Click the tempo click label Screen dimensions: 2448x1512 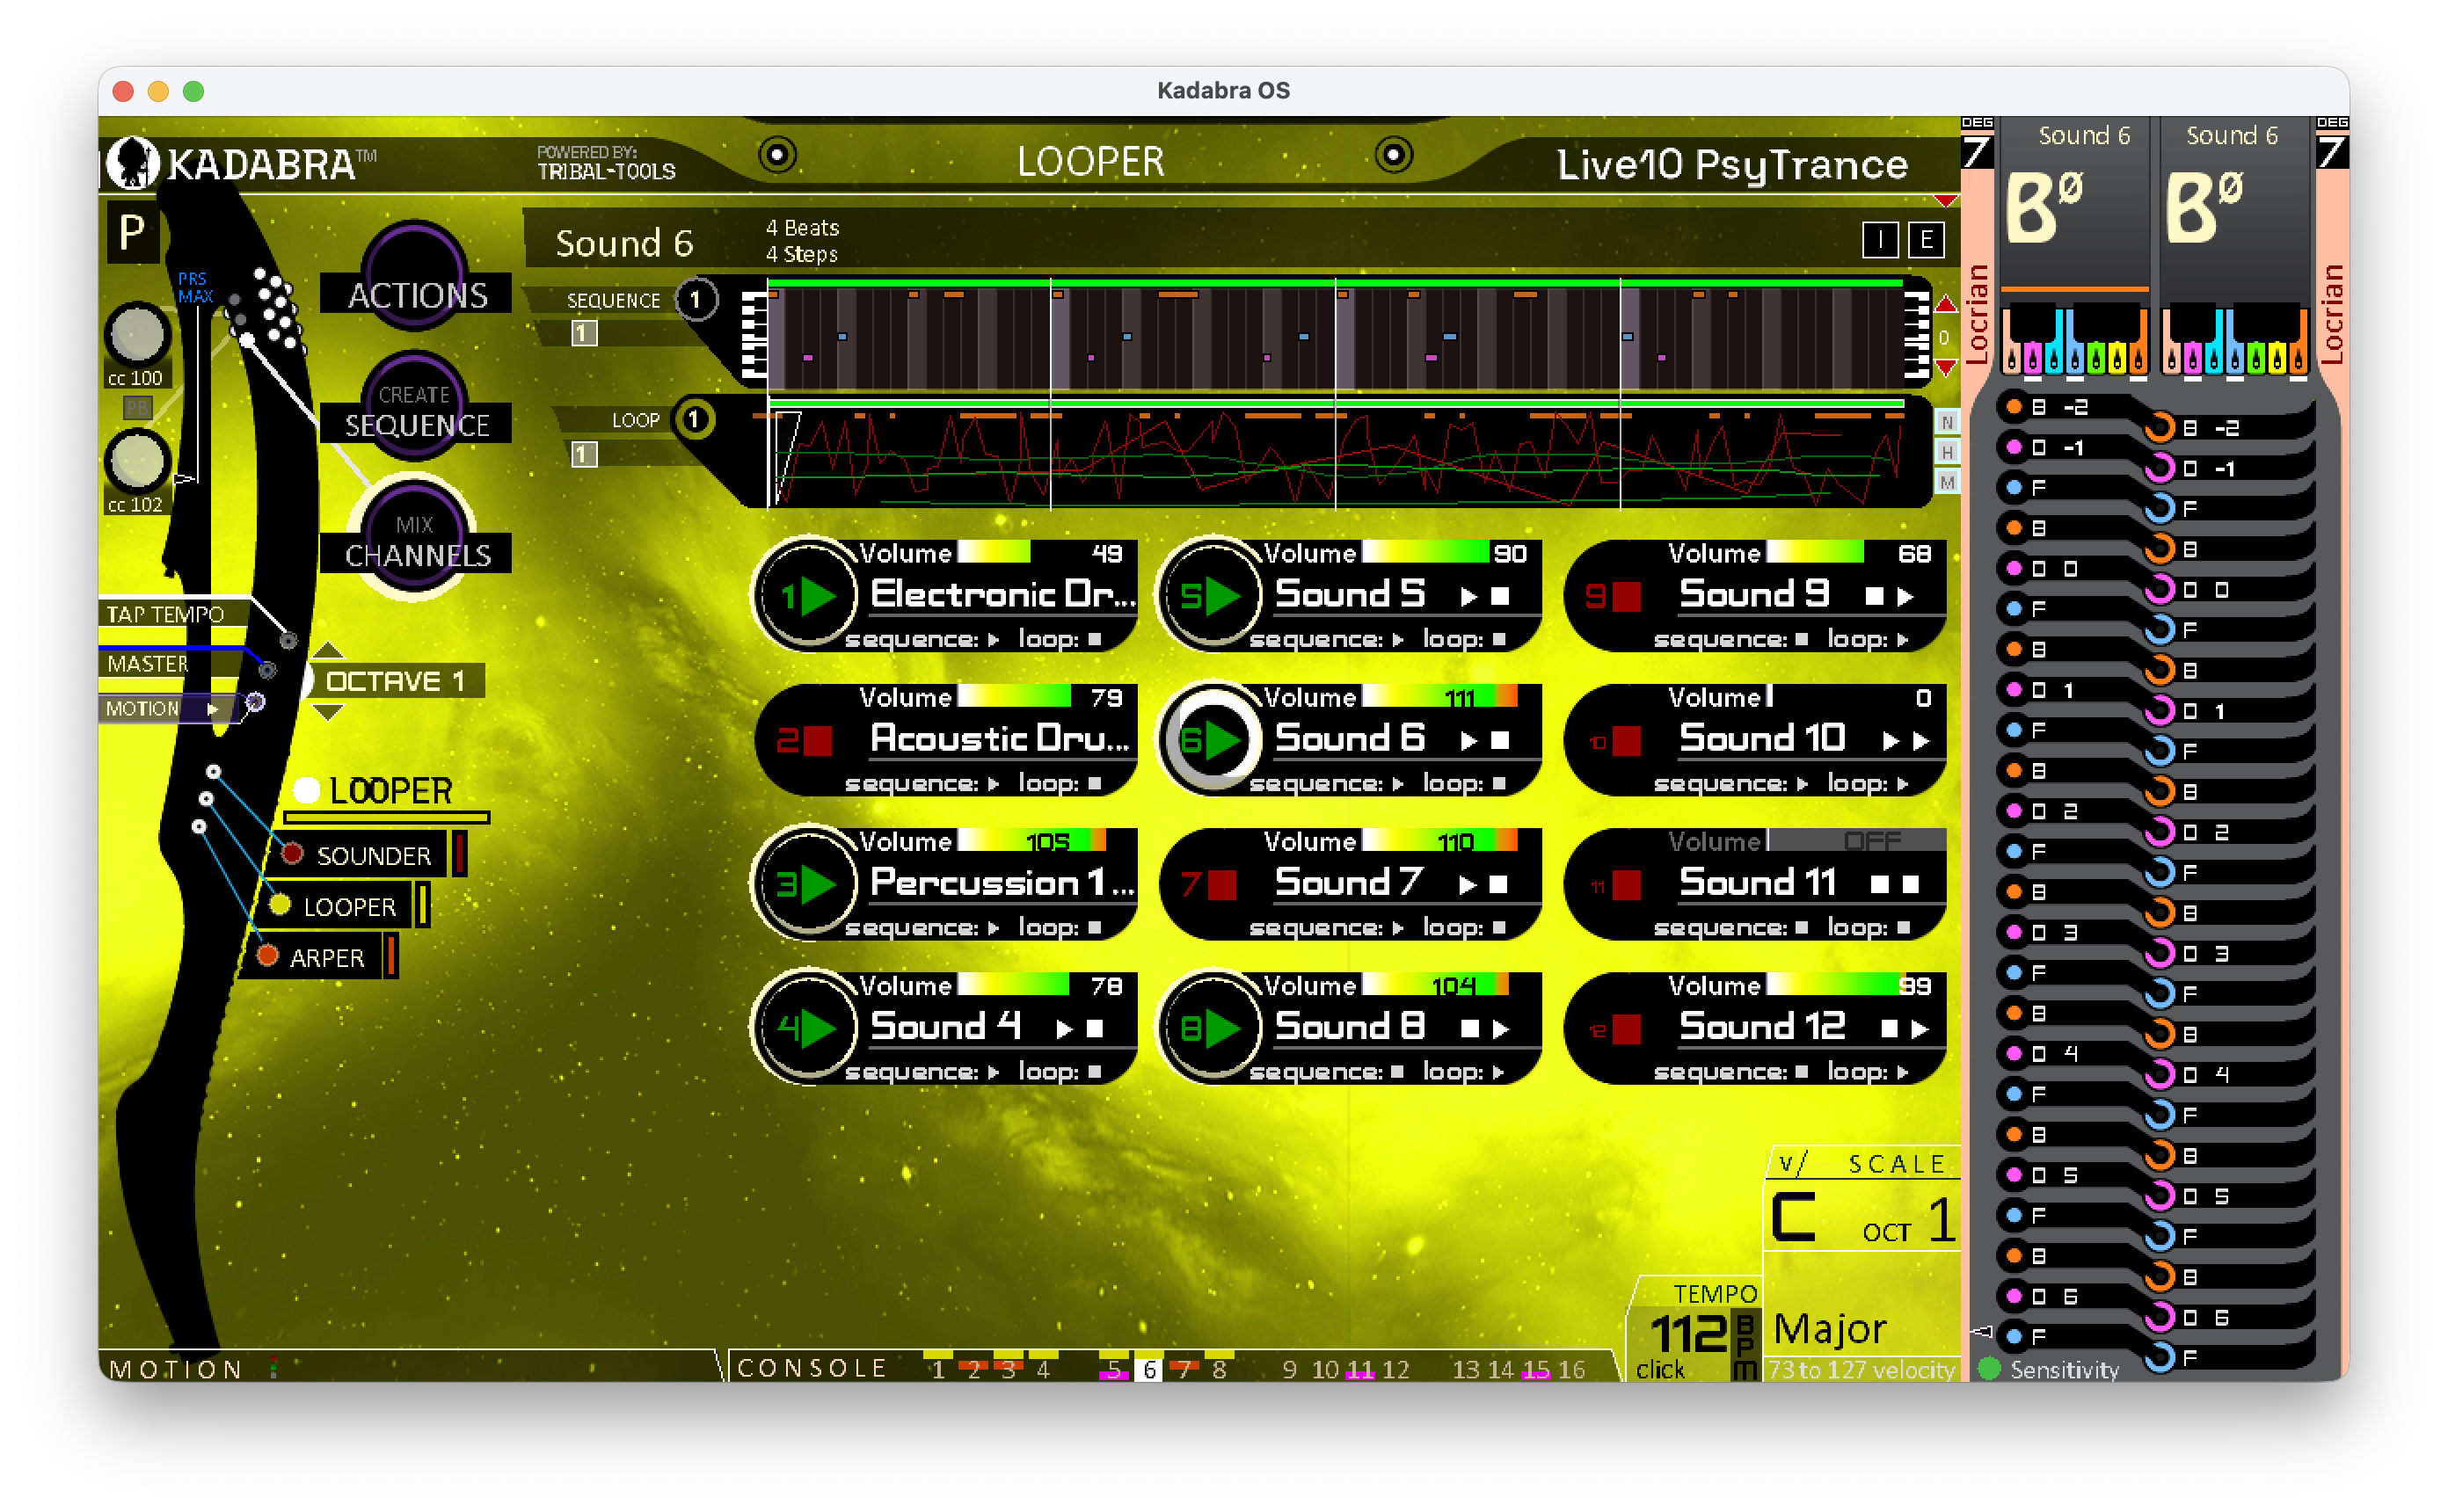click(x=1659, y=1370)
